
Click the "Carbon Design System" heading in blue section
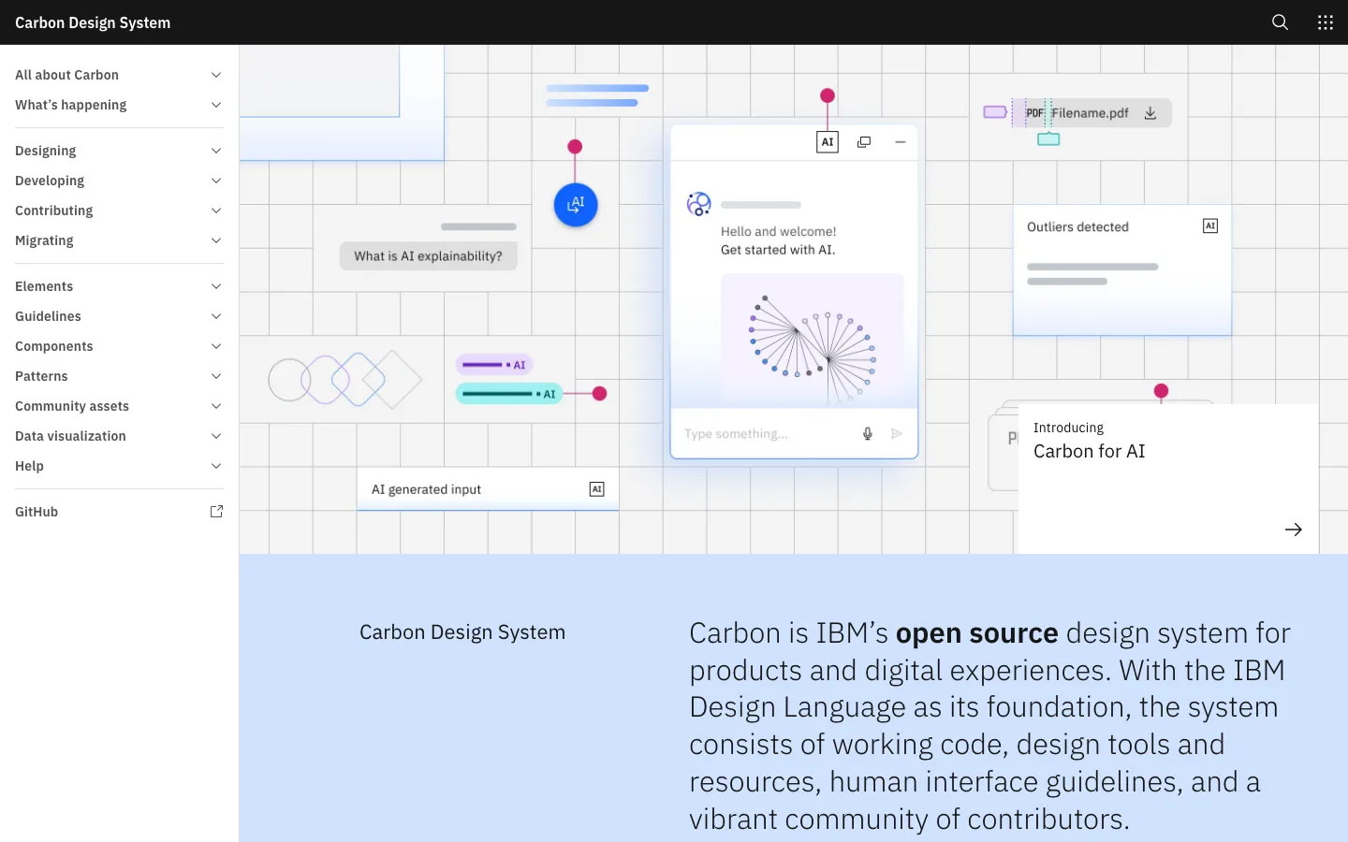point(462,632)
